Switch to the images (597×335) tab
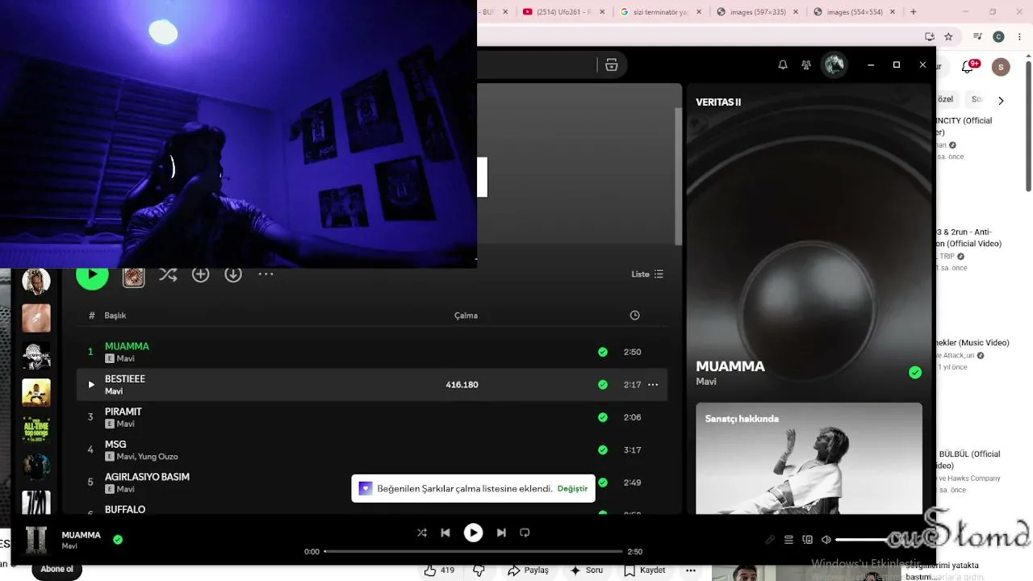This screenshot has width=1033, height=581. [x=758, y=12]
